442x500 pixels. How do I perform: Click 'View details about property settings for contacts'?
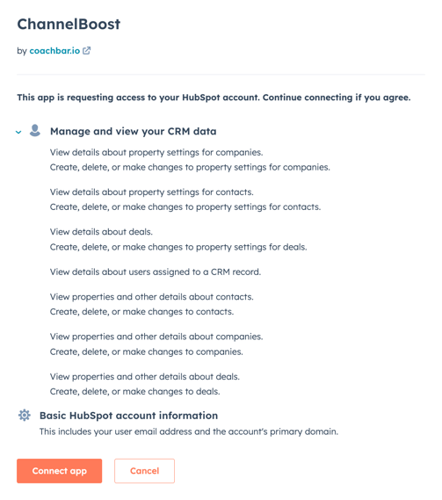coord(151,192)
